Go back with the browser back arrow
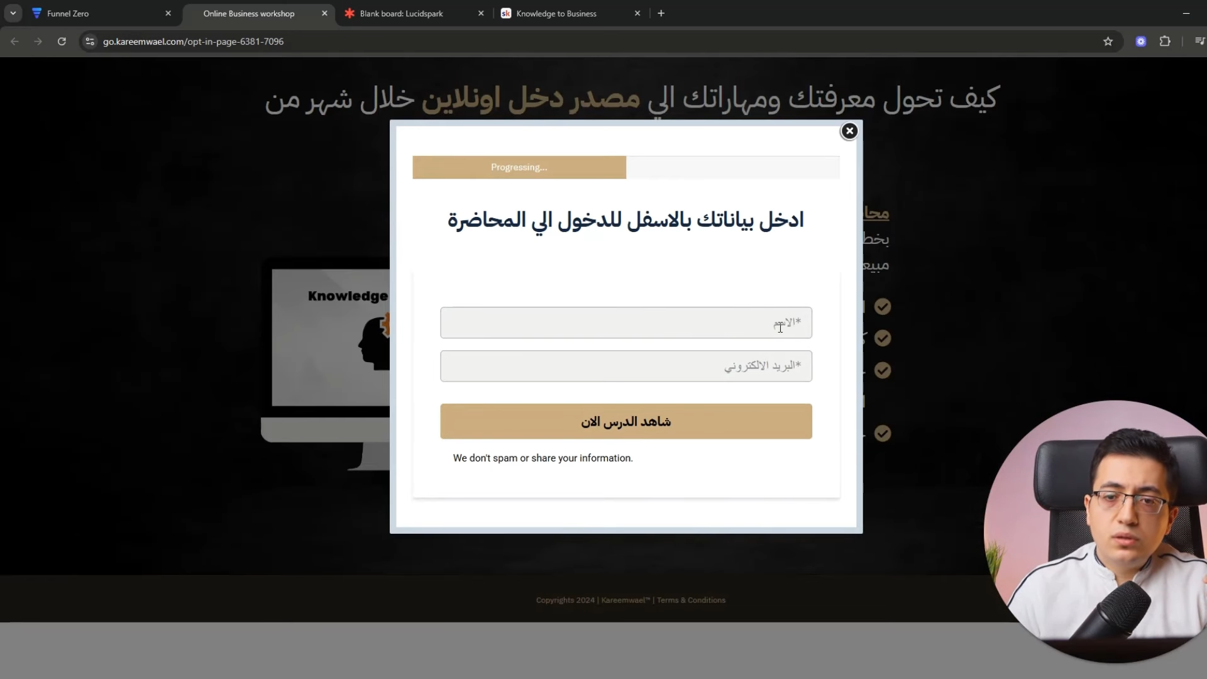The image size is (1207, 679). pos(14,41)
